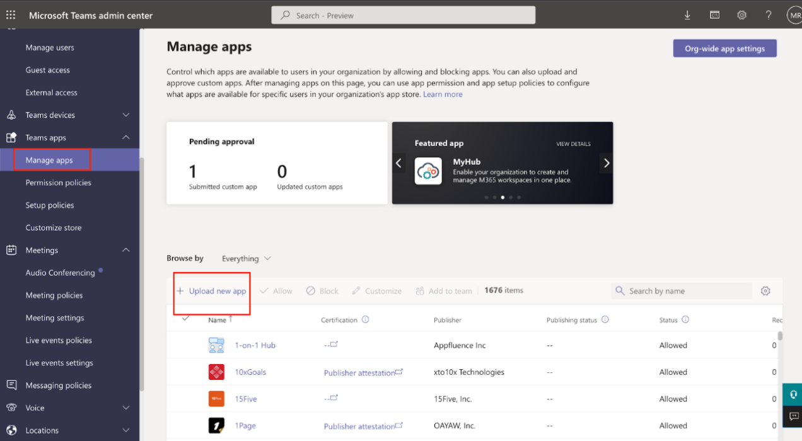The height and width of the screenshot is (441, 802).
Task: Open the 10xGoals app link
Action: click(250, 372)
